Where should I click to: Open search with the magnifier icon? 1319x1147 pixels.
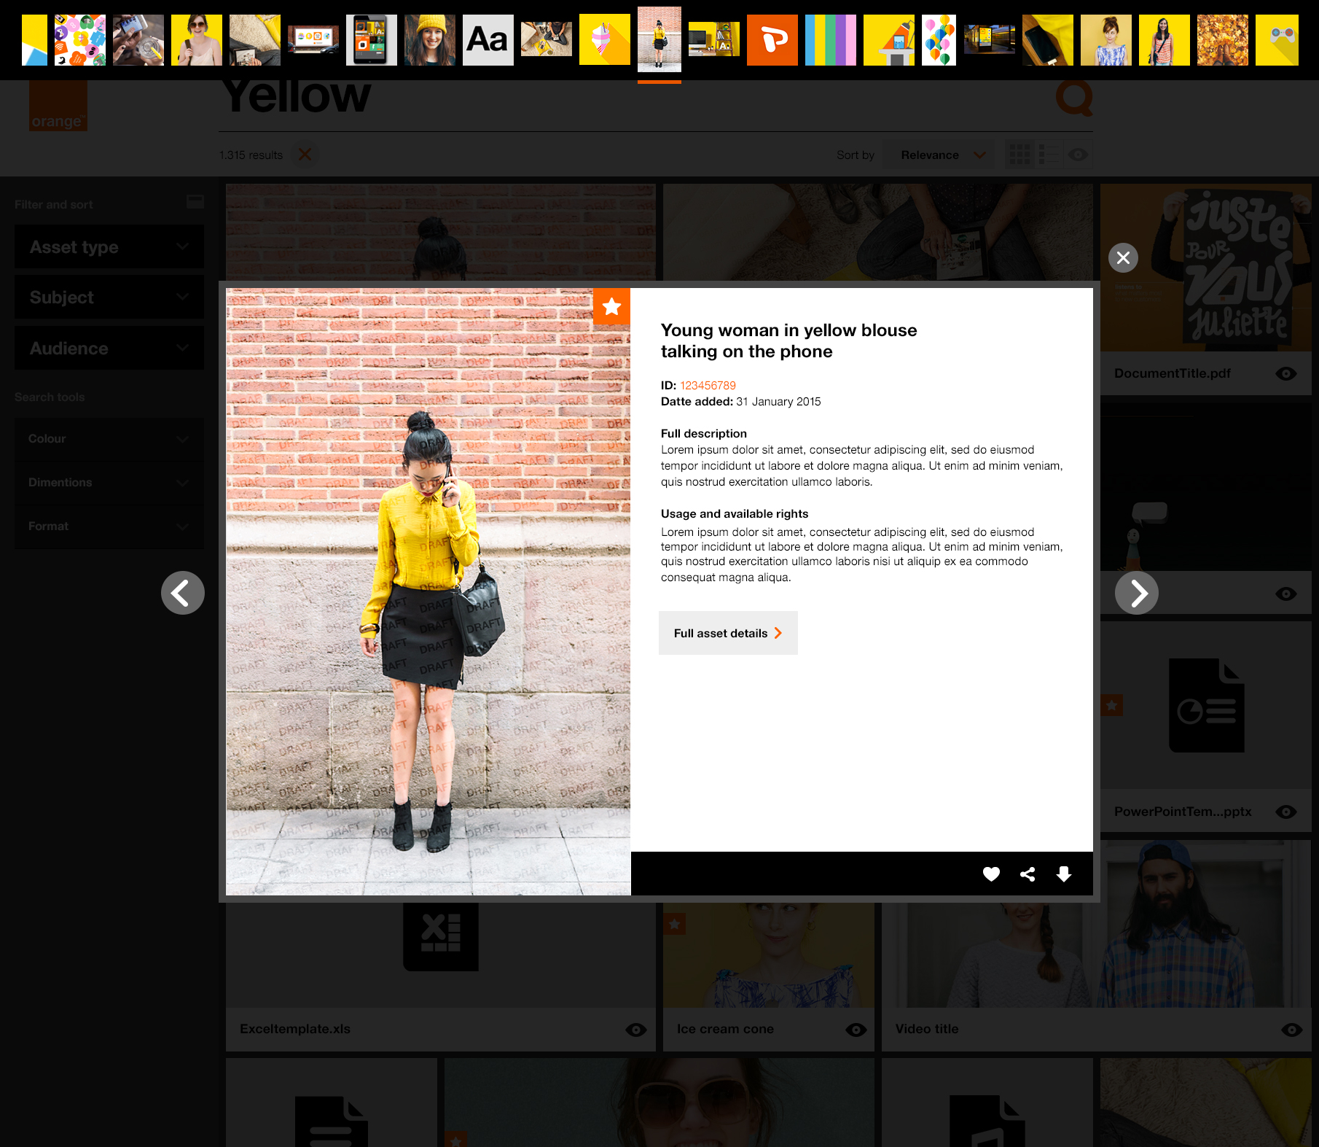coord(1074,97)
